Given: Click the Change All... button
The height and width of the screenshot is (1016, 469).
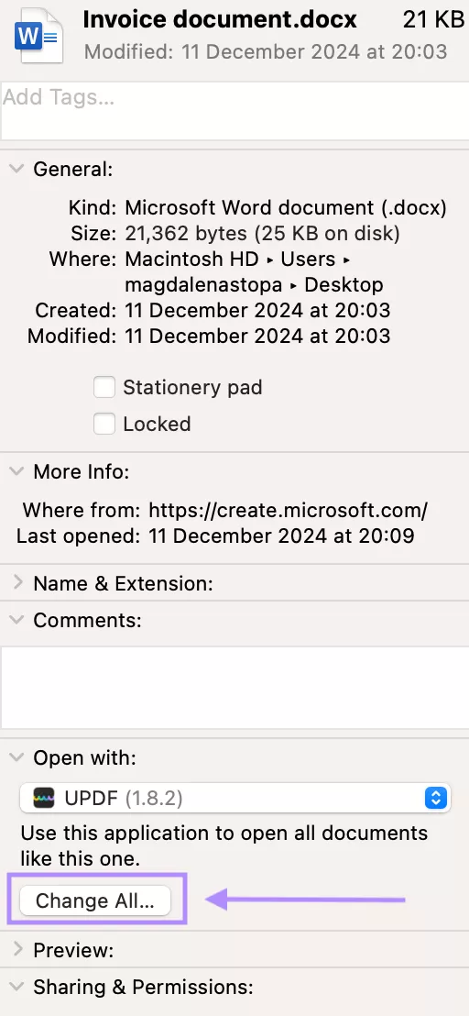Looking at the screenshot, I should point(95,900).
